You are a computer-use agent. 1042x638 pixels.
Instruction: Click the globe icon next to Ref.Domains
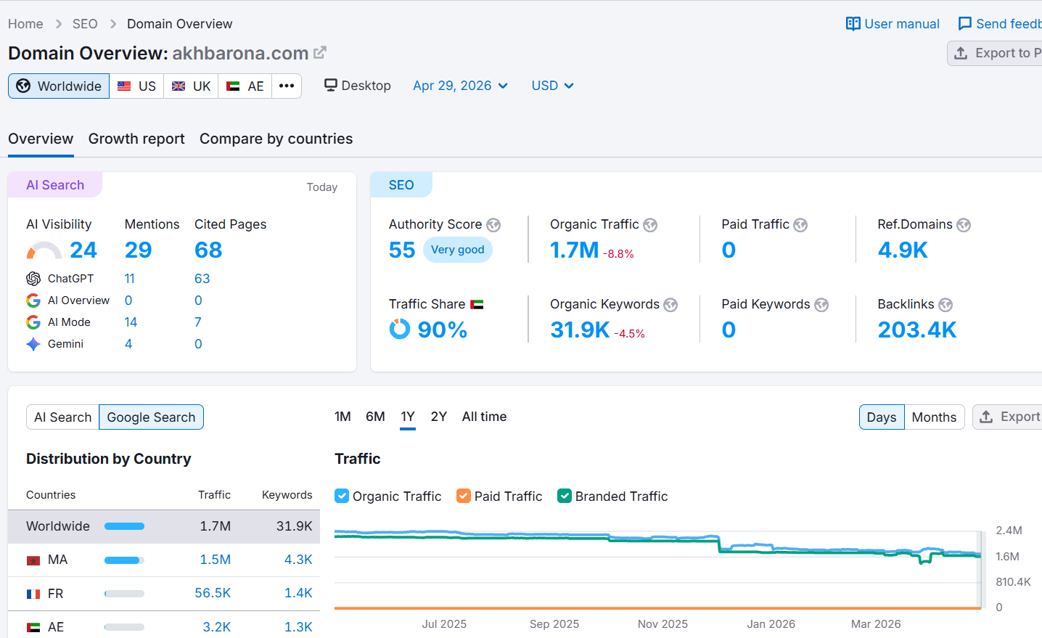(x=964, y=225)
